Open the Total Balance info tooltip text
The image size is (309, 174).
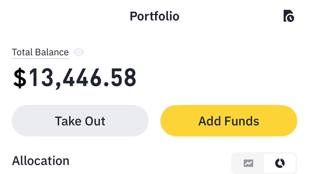point(40,52)
